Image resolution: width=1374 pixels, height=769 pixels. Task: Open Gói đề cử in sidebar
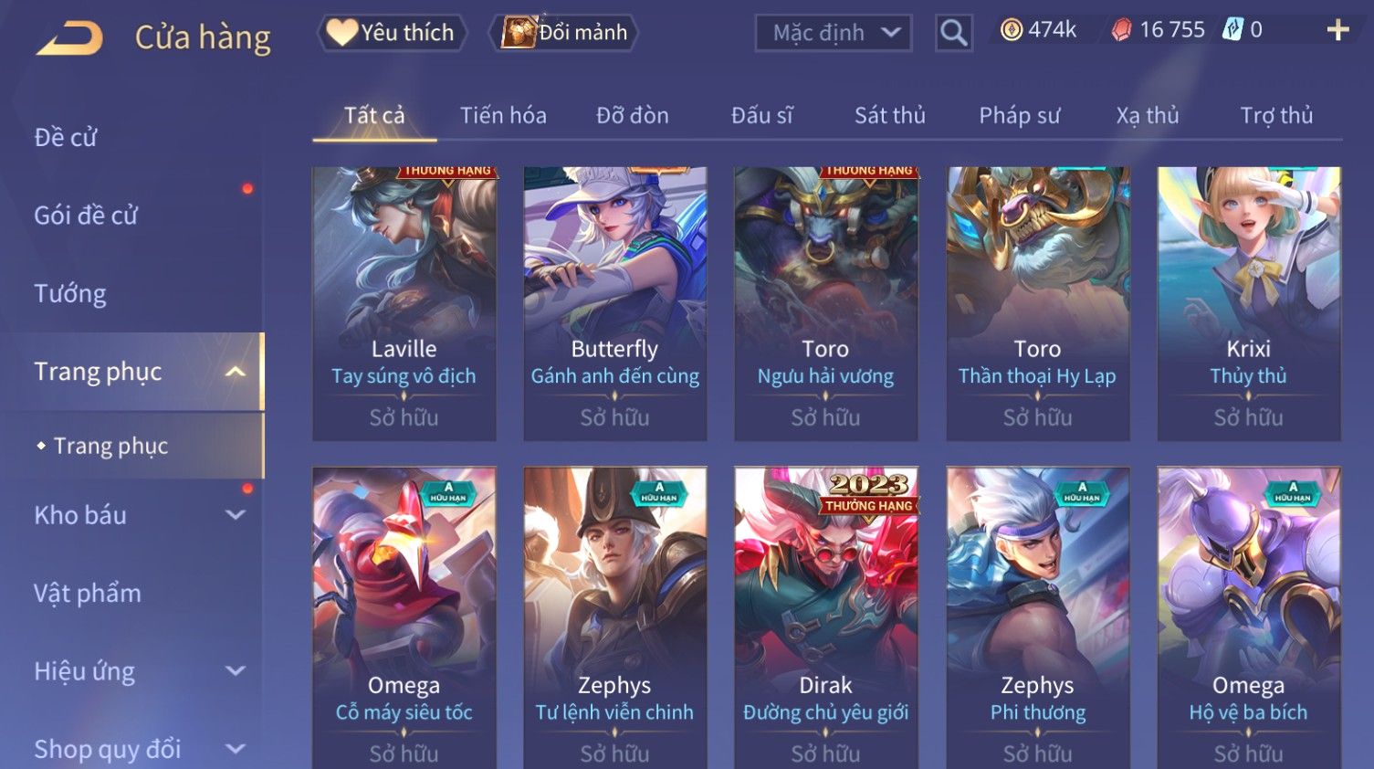coord(86,216)
